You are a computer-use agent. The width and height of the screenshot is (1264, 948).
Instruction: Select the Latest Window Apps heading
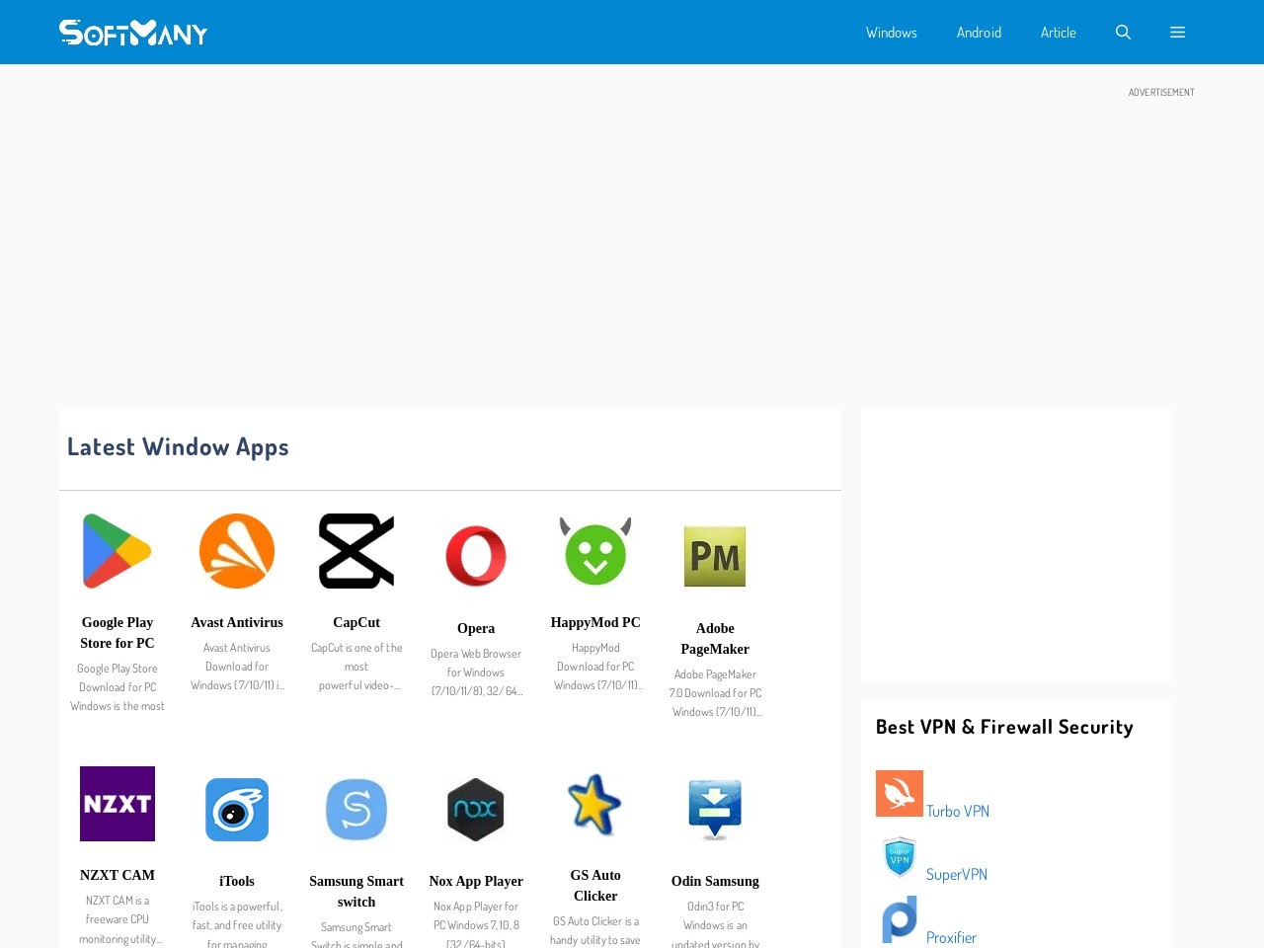click(x=178, y=447)
